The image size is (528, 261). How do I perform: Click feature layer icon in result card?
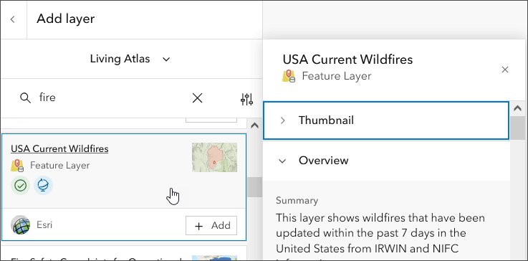[x=17, y=166]
